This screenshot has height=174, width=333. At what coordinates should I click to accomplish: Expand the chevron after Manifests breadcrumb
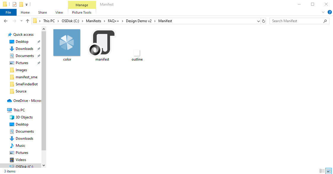point(104,21)
